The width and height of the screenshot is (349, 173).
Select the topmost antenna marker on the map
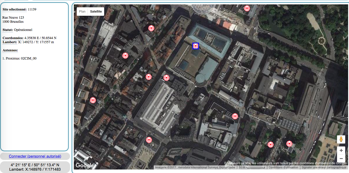coord(247,8)
